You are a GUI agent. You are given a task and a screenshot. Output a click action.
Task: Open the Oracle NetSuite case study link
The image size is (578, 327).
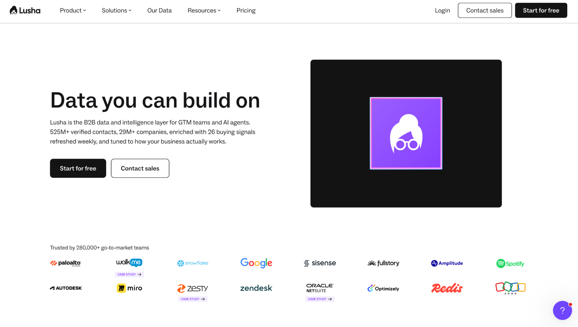320,299
